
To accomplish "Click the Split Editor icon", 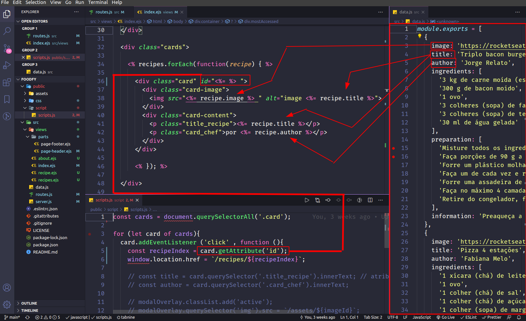I will 370,200.
